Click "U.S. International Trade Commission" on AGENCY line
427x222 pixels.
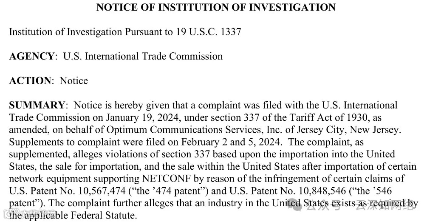143,56
